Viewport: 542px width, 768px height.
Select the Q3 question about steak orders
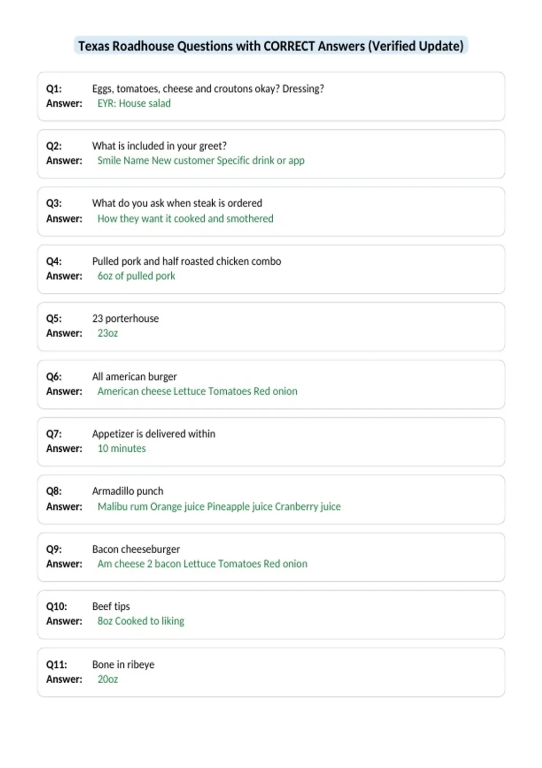coord(177,203)
